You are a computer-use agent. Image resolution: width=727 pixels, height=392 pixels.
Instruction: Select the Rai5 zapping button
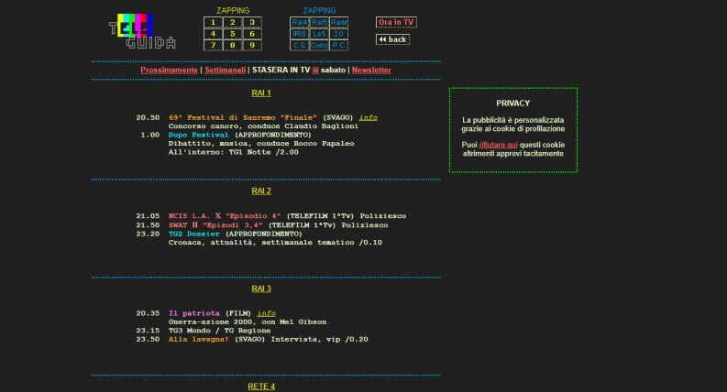319,22
